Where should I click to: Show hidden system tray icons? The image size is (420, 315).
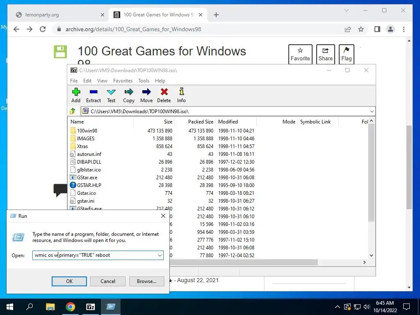click(x=338, y=307)
